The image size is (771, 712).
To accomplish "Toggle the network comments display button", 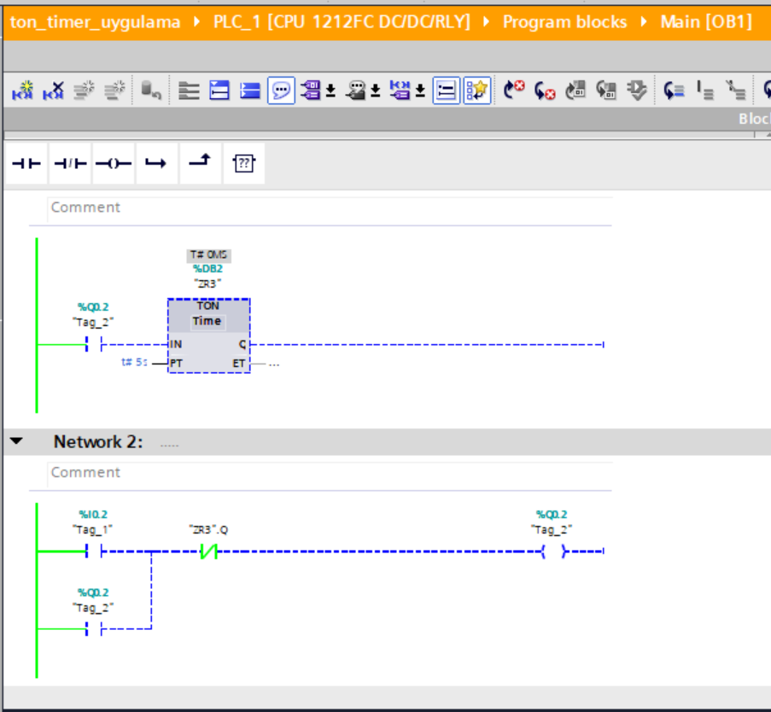I will pos(447,90).
